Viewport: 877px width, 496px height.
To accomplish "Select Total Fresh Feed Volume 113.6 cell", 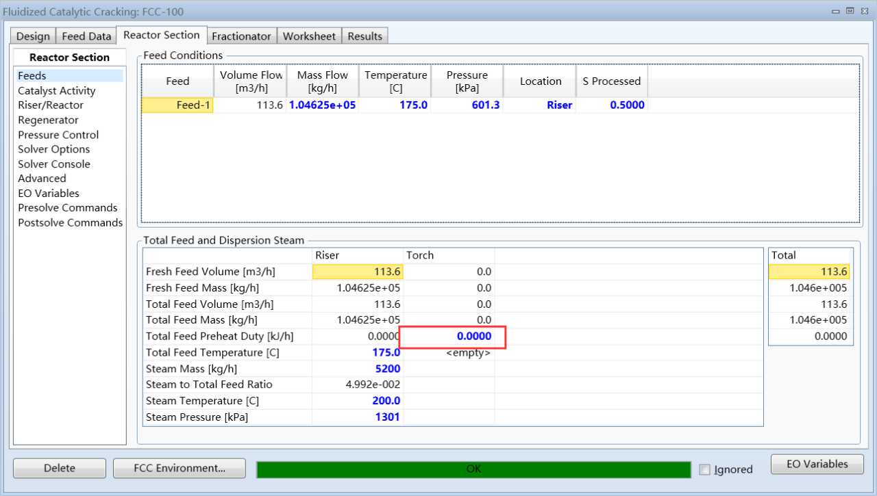I will click(809, 272).
